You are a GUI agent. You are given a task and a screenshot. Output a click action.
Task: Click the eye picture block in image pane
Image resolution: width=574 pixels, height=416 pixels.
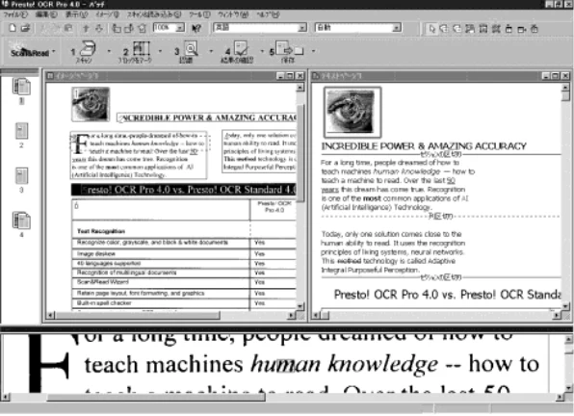(x=91, y=104)
